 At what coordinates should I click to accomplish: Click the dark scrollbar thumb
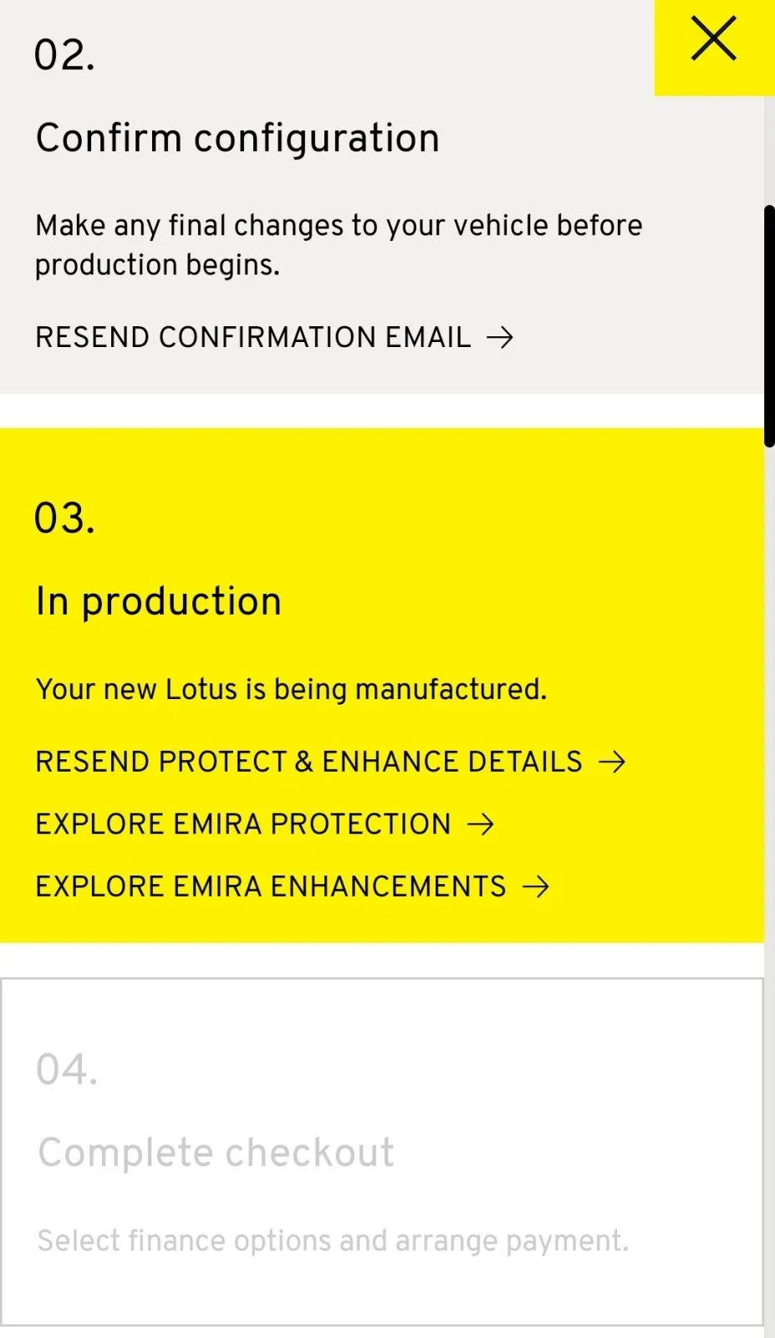point(769,326)
